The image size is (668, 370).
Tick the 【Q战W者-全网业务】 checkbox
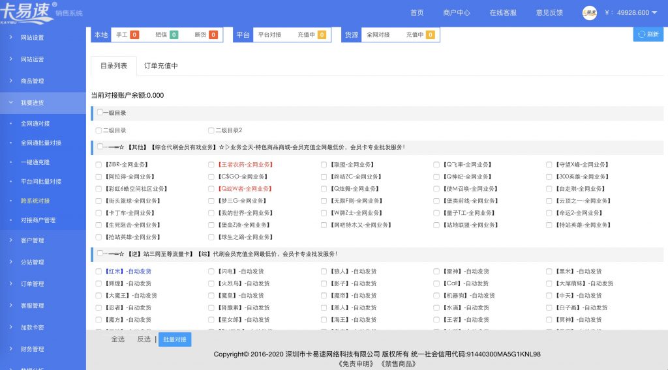[211, 189]
